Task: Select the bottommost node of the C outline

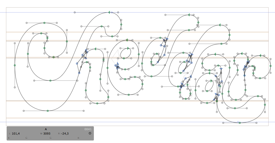Action: tap(48, 111)
